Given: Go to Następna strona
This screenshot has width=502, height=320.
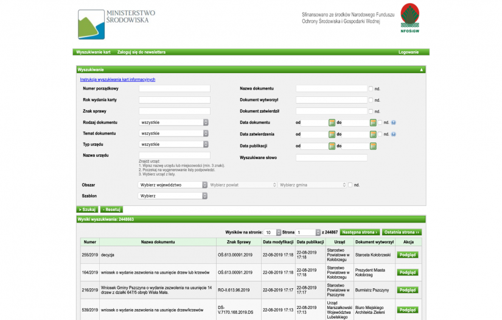Looking at the screenshot, I should pyautogui.click(x=360, y=232).
